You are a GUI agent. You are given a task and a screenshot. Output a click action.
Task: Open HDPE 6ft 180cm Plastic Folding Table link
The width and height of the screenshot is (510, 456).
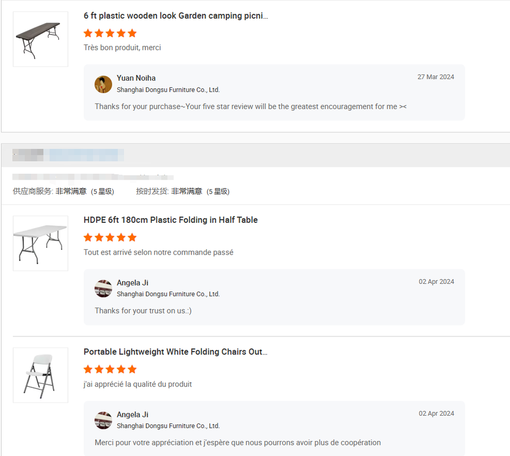pos(171,220)
